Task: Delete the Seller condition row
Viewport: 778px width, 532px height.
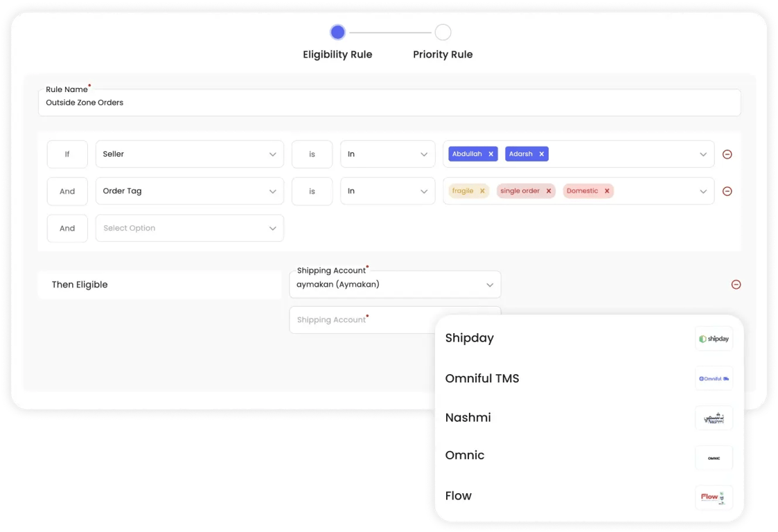Action: (x=727, y=154)
